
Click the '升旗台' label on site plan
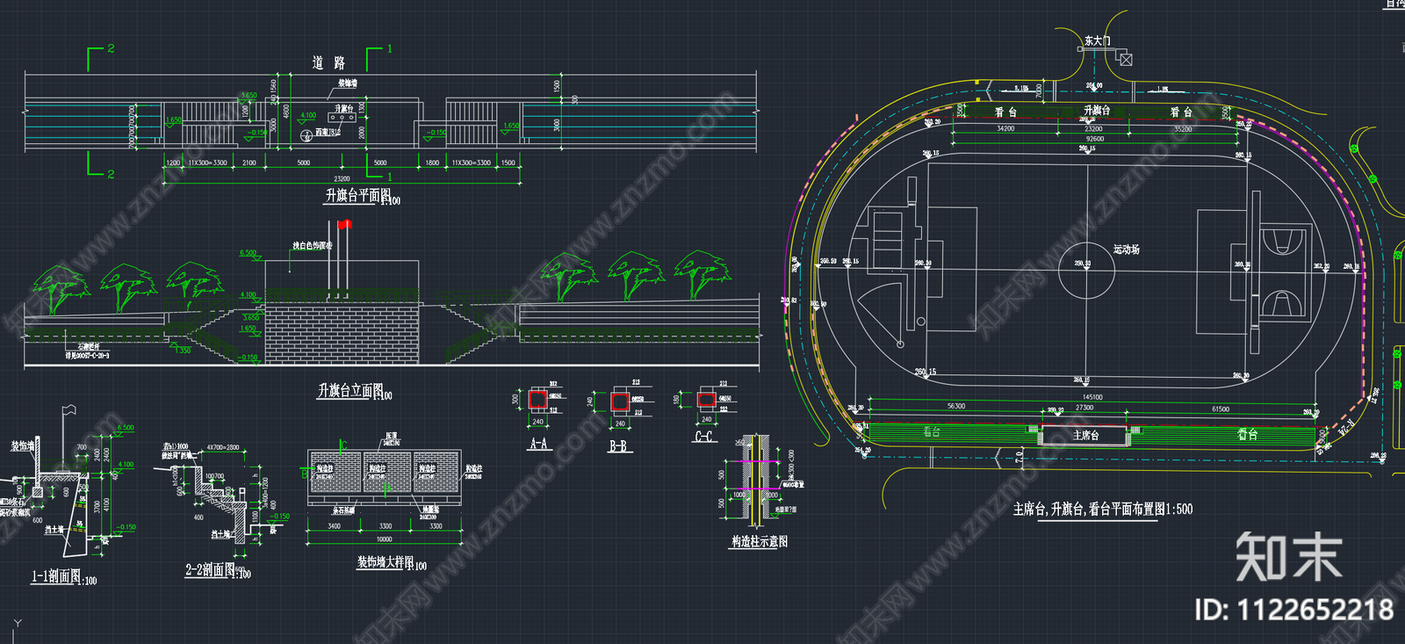[x=1097, y=111]
